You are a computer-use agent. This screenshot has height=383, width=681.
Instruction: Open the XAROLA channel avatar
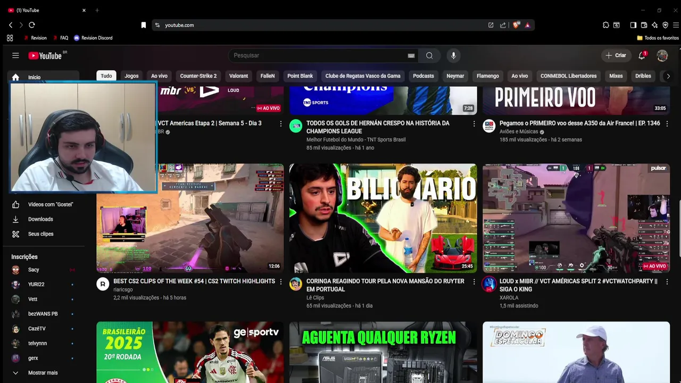(489, 284)
